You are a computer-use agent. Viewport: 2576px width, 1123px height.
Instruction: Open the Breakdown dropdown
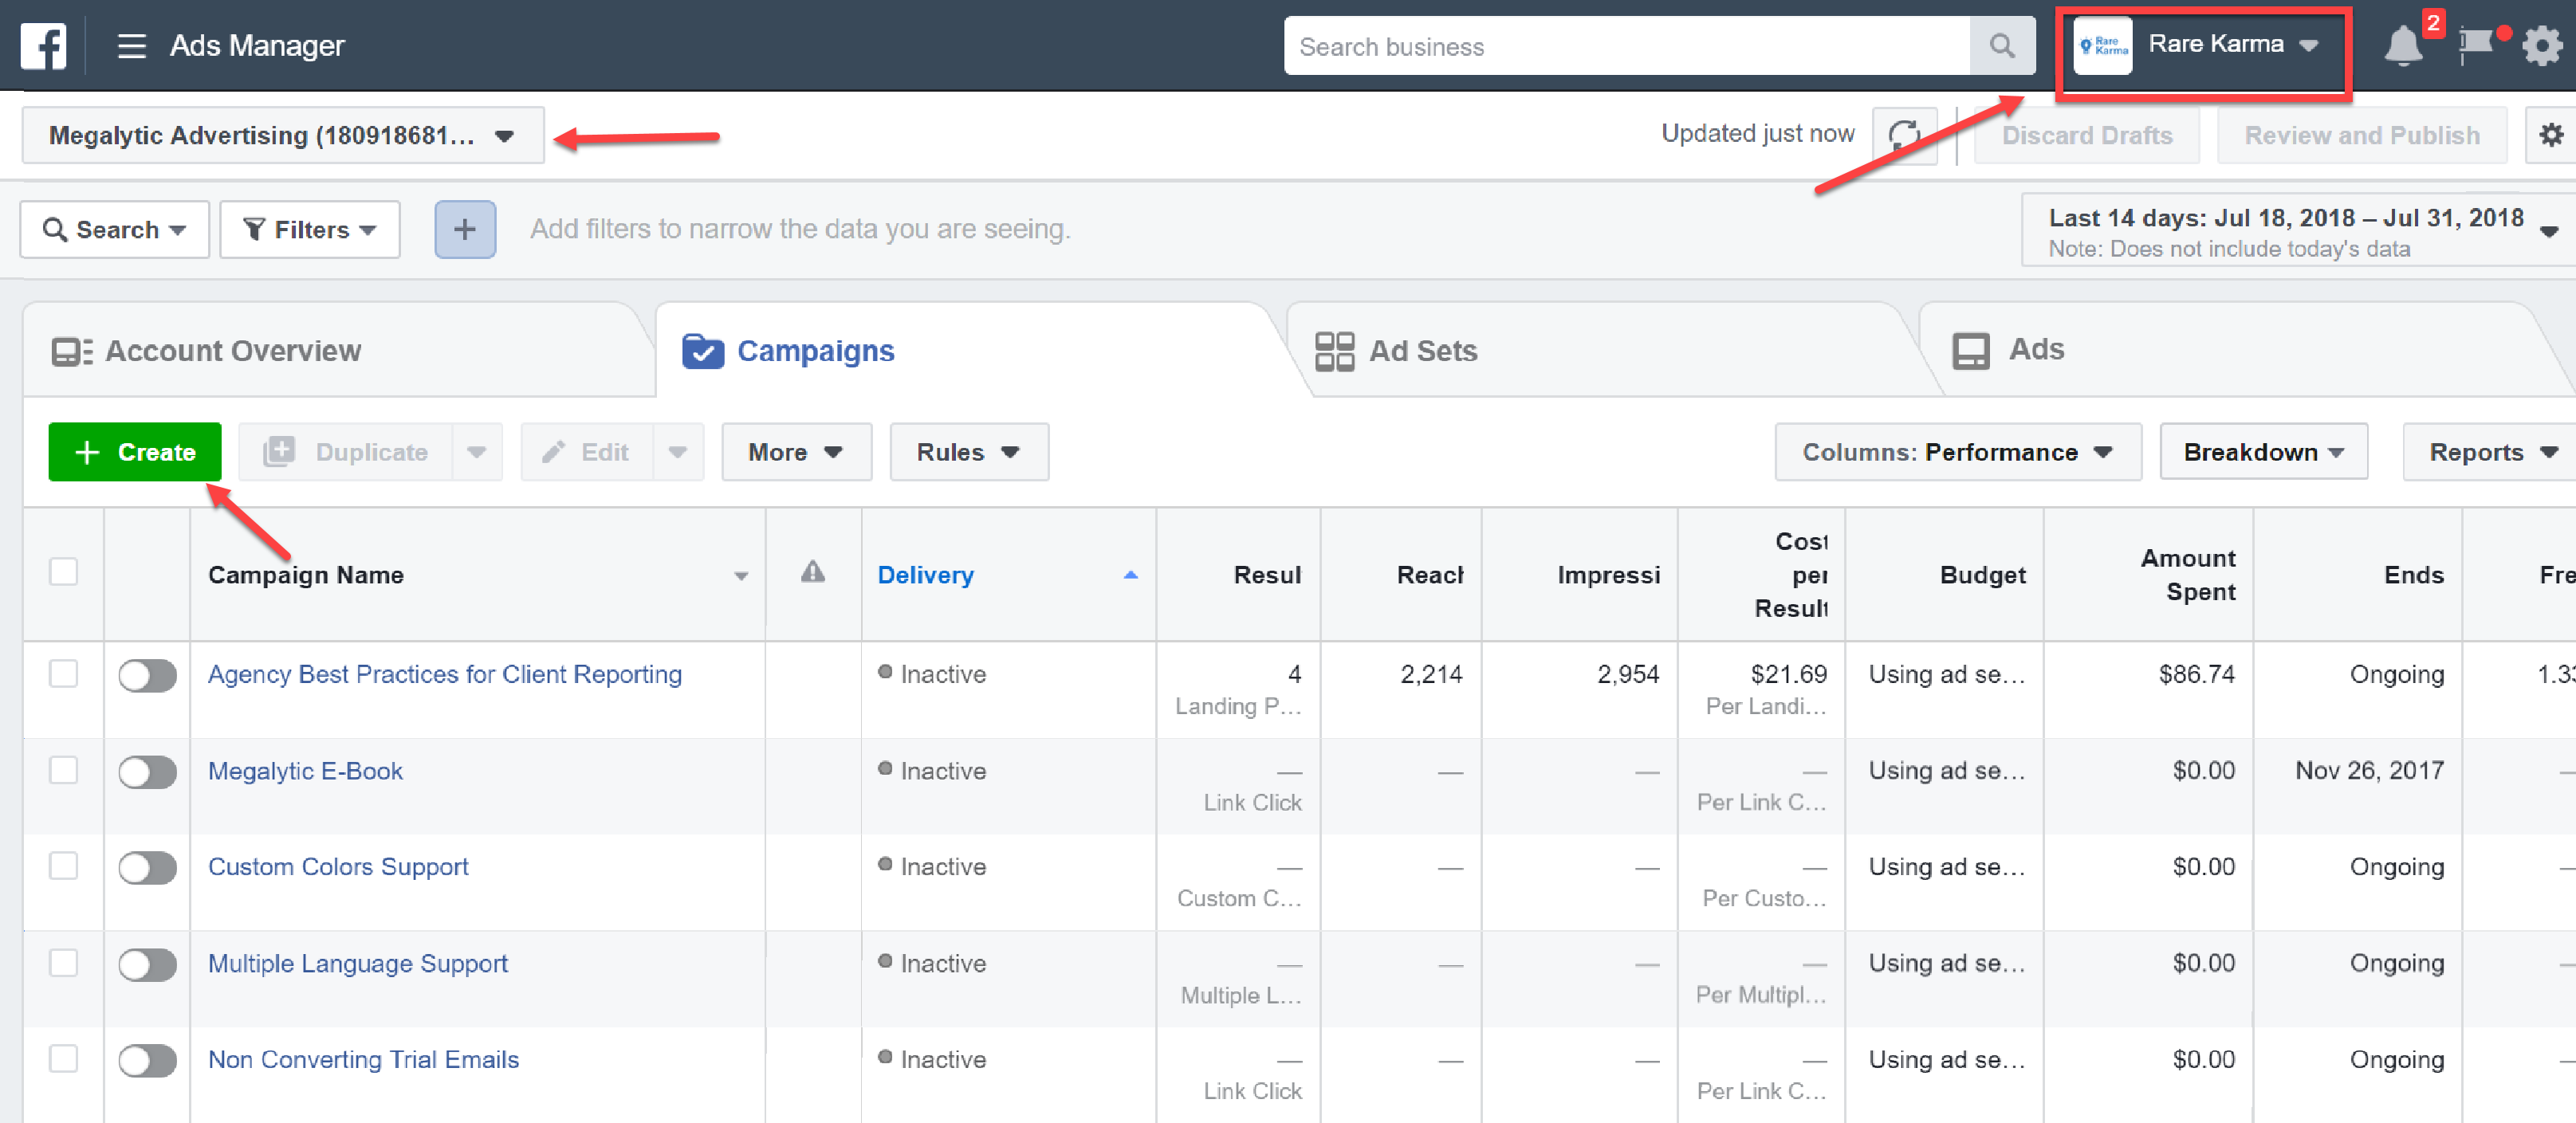(x=2264, y=452)
